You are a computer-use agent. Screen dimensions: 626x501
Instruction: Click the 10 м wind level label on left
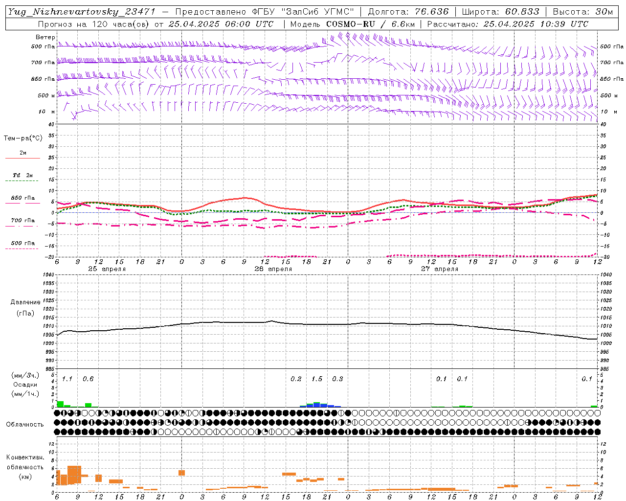pyautogui.click(x=46, y=112)
